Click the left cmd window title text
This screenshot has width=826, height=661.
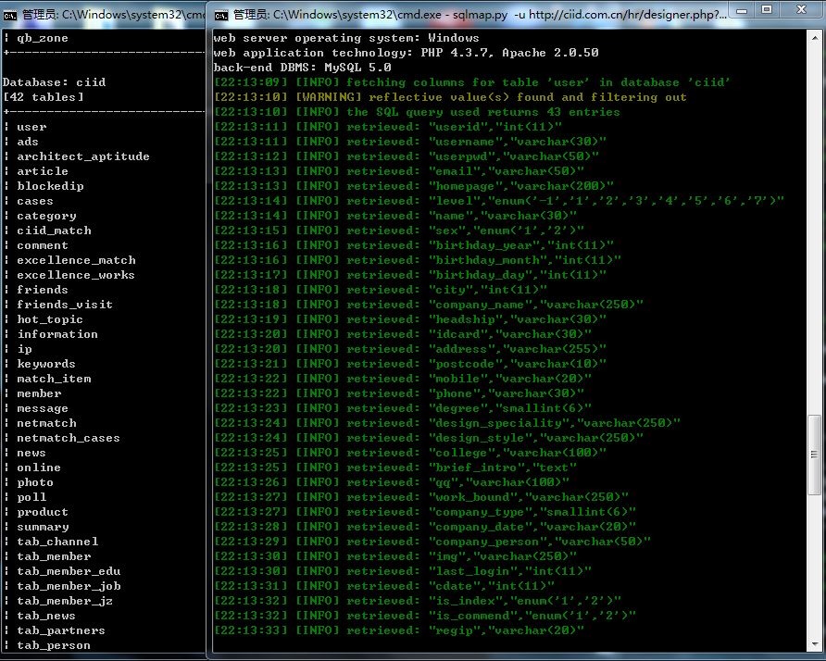click(113, 15)
